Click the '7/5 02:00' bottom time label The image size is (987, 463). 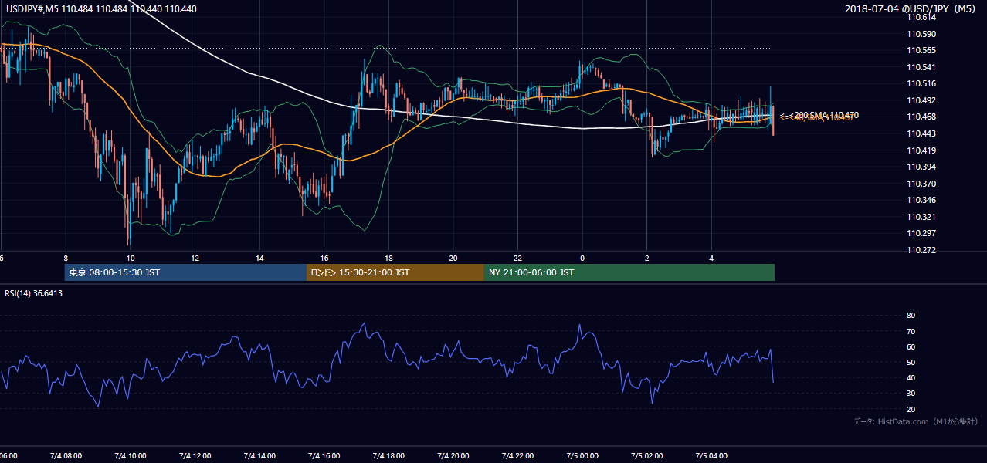point(647,455)
